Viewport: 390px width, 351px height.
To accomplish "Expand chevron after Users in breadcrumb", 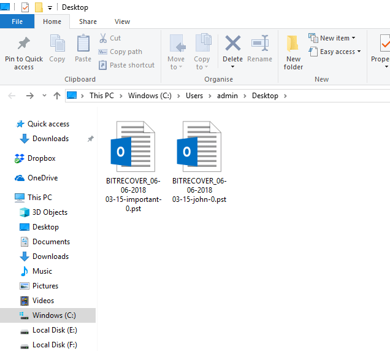I will (x=210, y=96).
